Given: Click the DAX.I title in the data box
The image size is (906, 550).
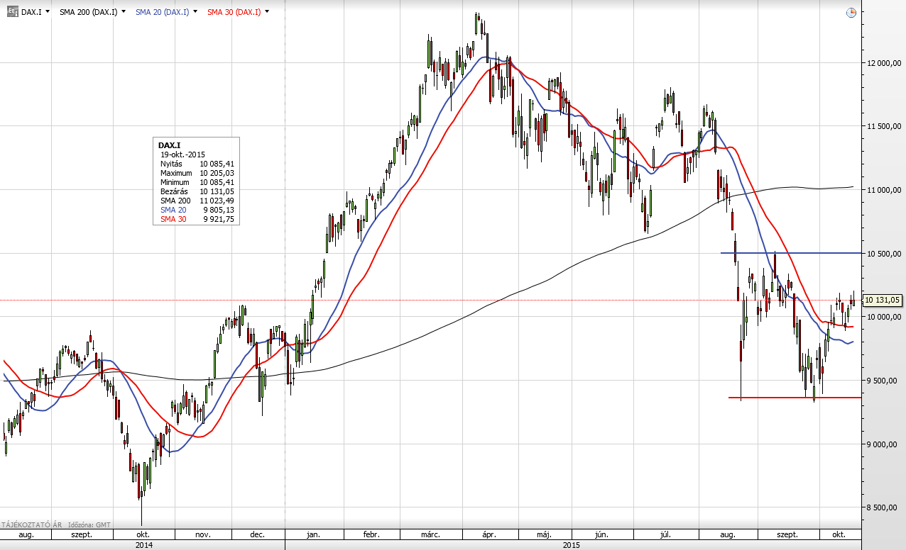Looking at the screenshot, I should [170, 145].
